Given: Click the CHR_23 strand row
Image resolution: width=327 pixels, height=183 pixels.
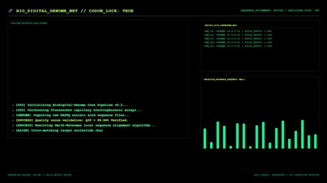Looking at the screenshot, I should click(x=238, y=39).
